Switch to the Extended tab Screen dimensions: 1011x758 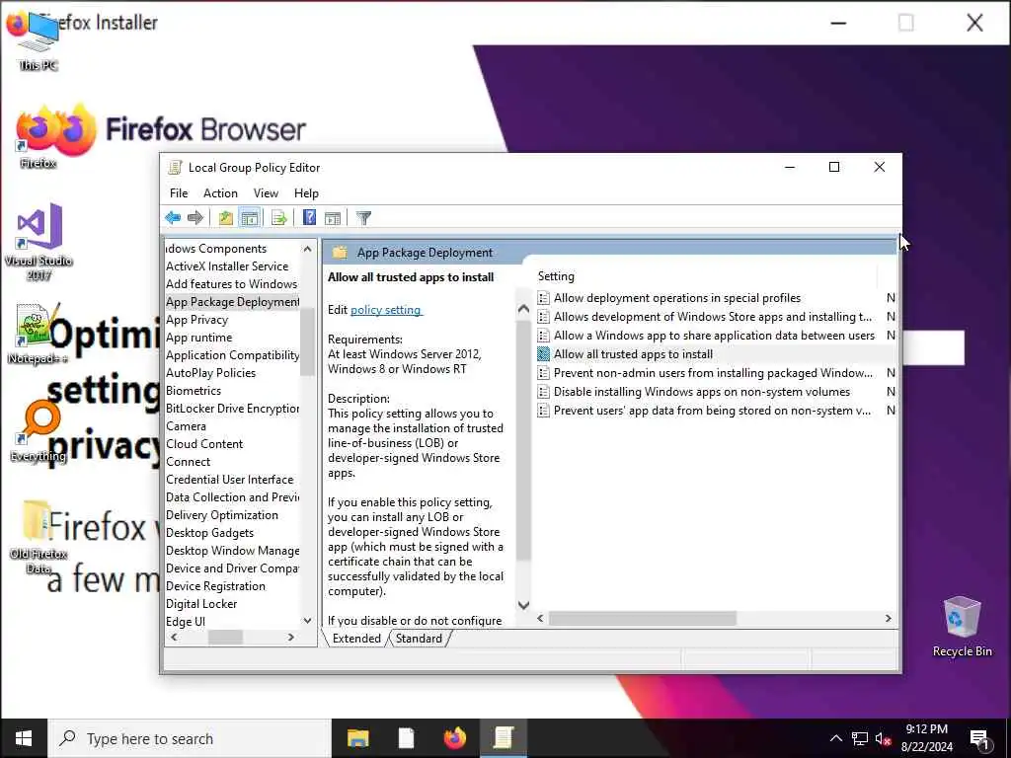pyautogui.click(x=356, y=639)
